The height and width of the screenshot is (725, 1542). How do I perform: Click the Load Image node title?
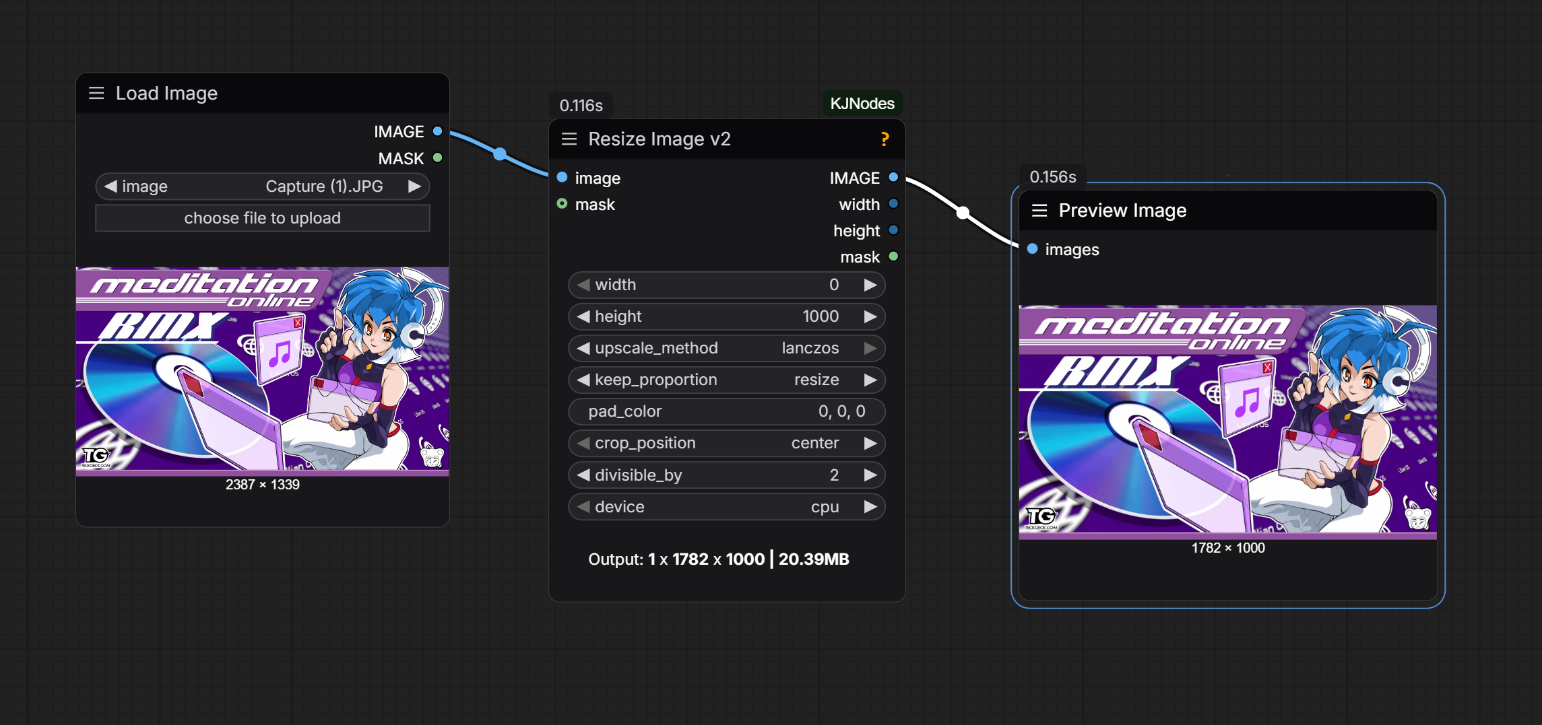point(166,93)
